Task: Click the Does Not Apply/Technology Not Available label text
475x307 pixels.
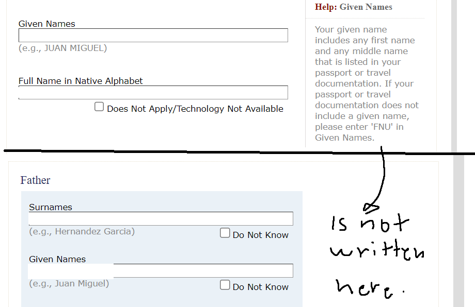Action: click(195, 109)
